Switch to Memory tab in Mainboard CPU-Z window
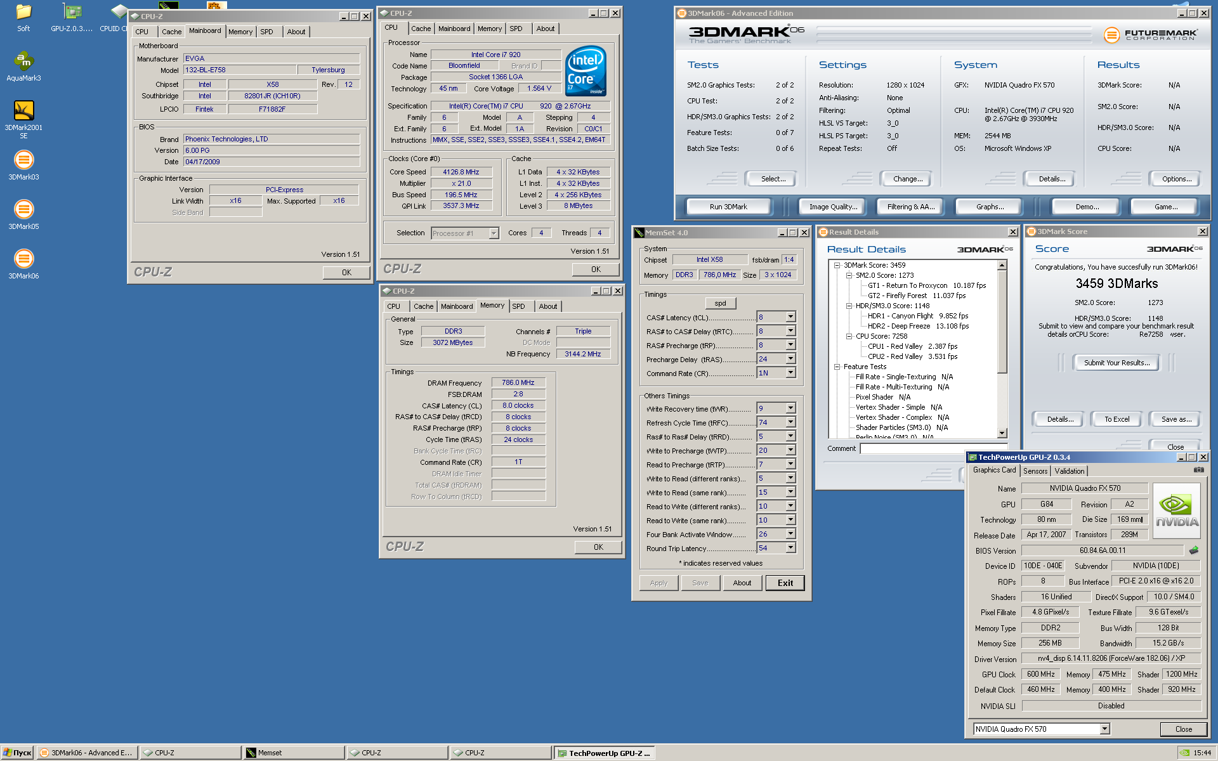This screenshot has width=1218, height=761. pyautogui.click(x=240, y=32)
